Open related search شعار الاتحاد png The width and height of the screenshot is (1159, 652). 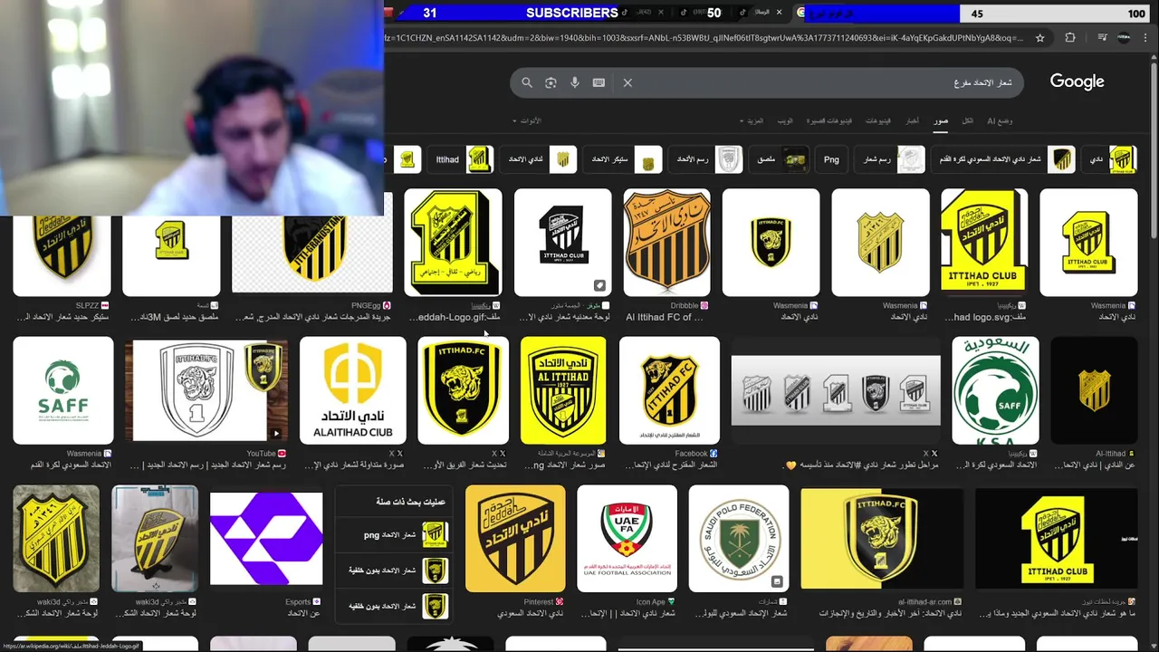(393, 535)
